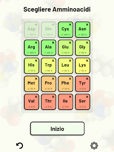Remove Ser with its X icon
This screenshot has width=114, height=152.
(87, 97)
